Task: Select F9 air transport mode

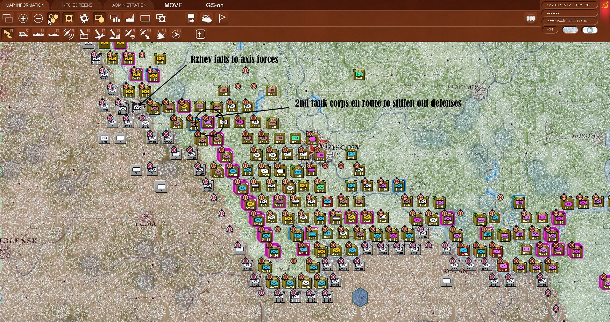Action: coord(130,34)
